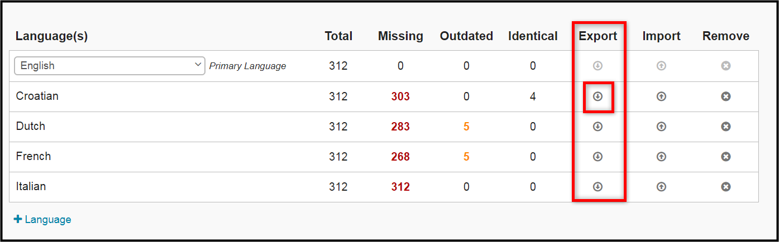
Task: Export the Italian translation
Action: coord(598,187)
